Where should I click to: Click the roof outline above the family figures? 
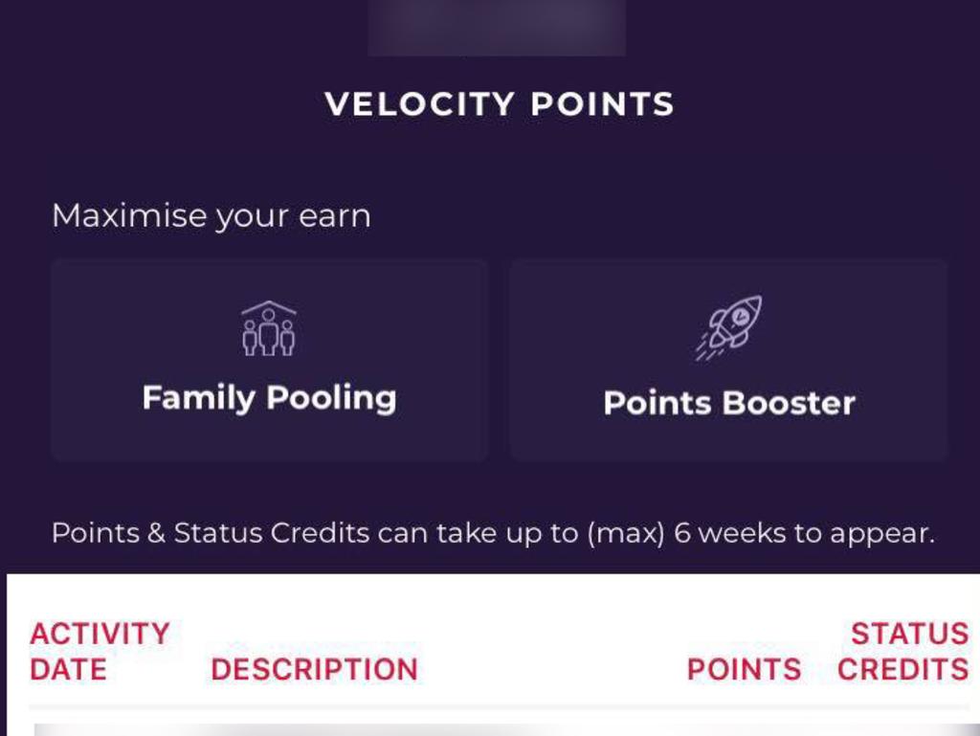pyautogui.click(x=269, y=307)
